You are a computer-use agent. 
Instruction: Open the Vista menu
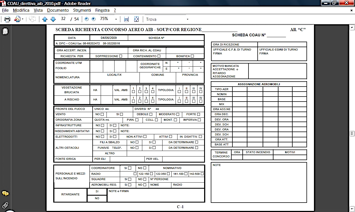coord(38,10)
